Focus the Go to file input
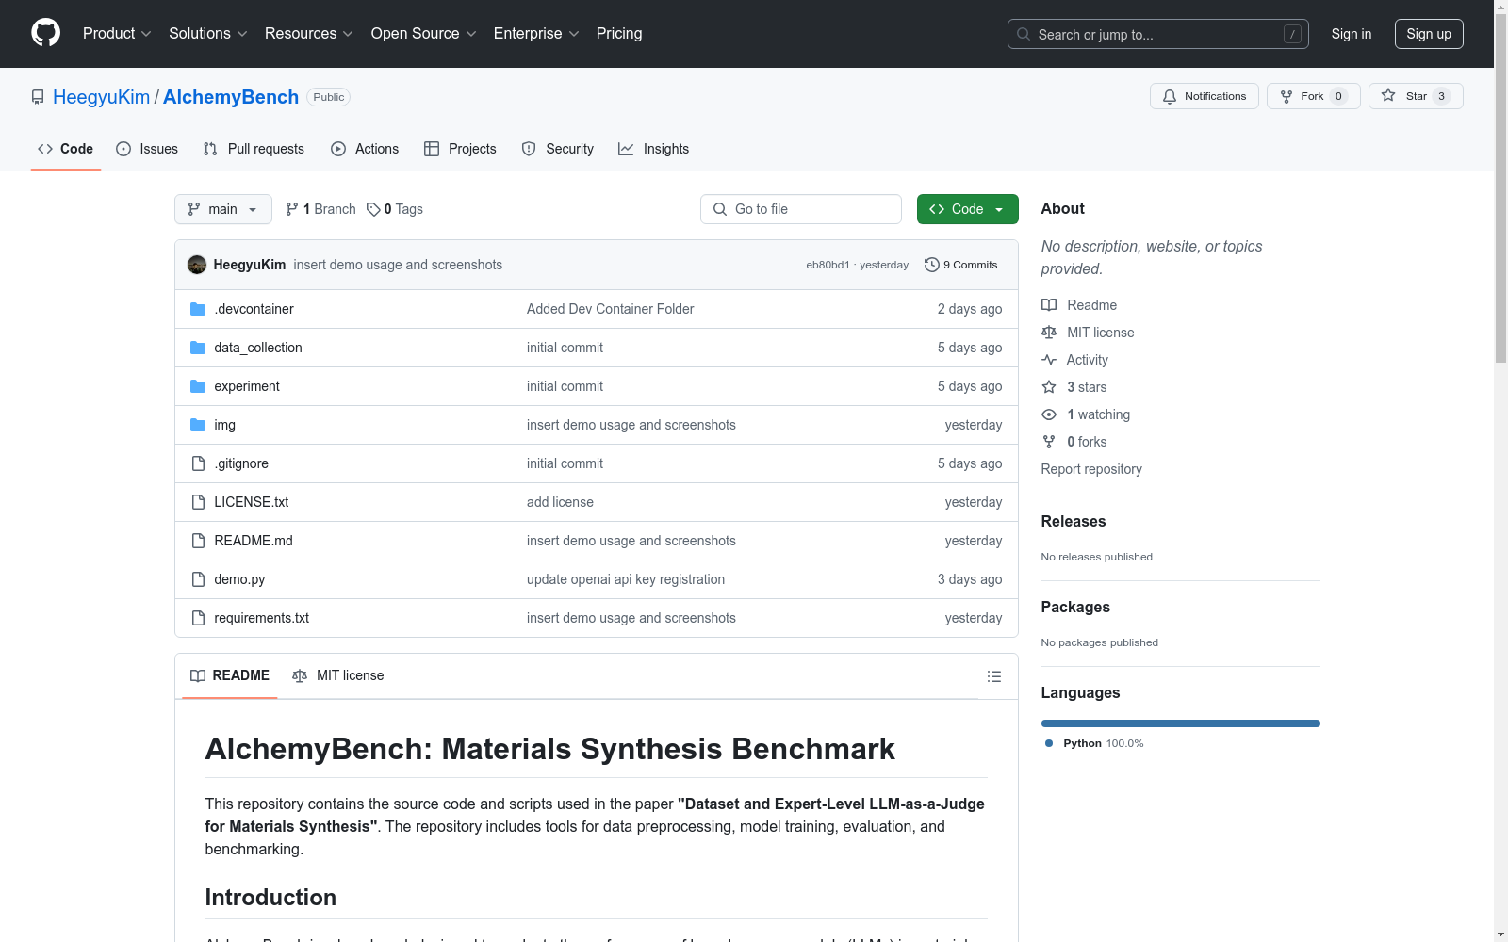This screenshot has width=1508, height=942. 801,209
